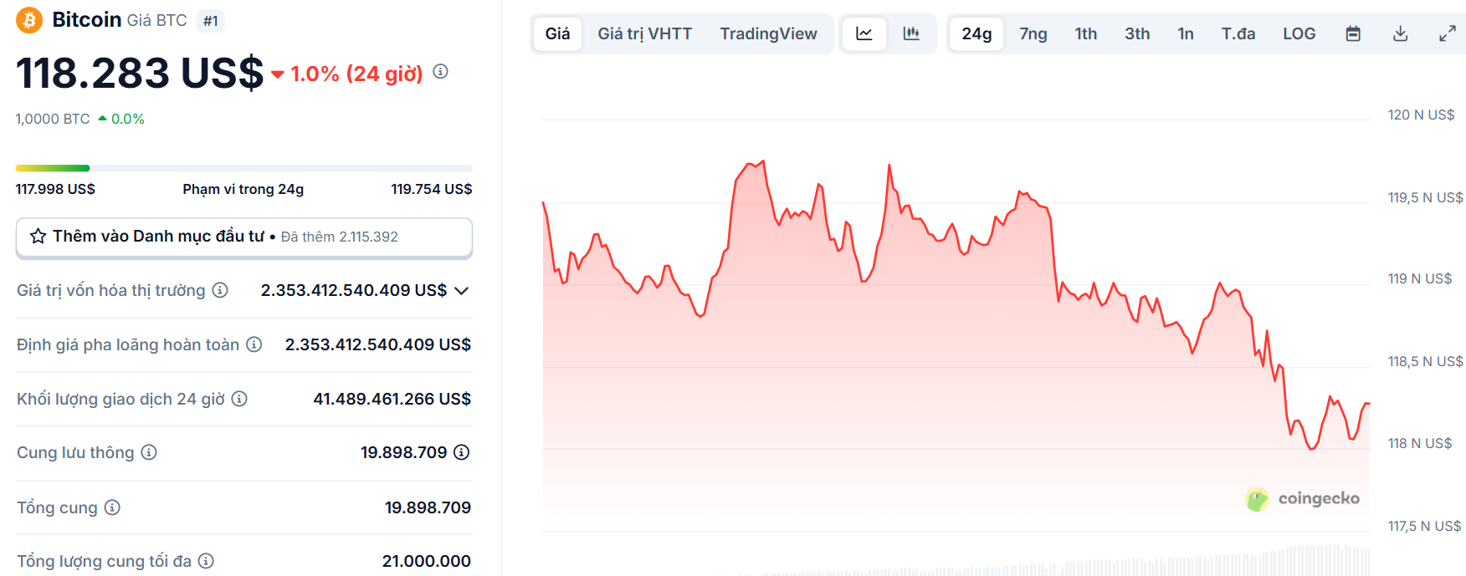Expand market cap dropdown chevron

461,291
